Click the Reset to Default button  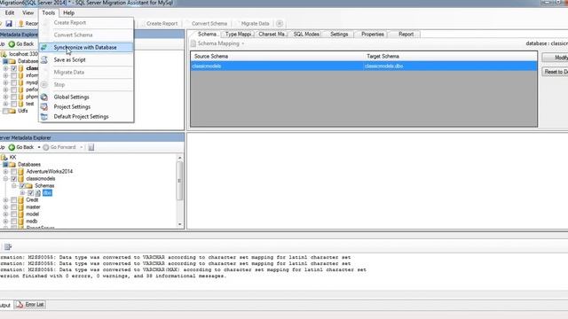(x=555, y=72)
